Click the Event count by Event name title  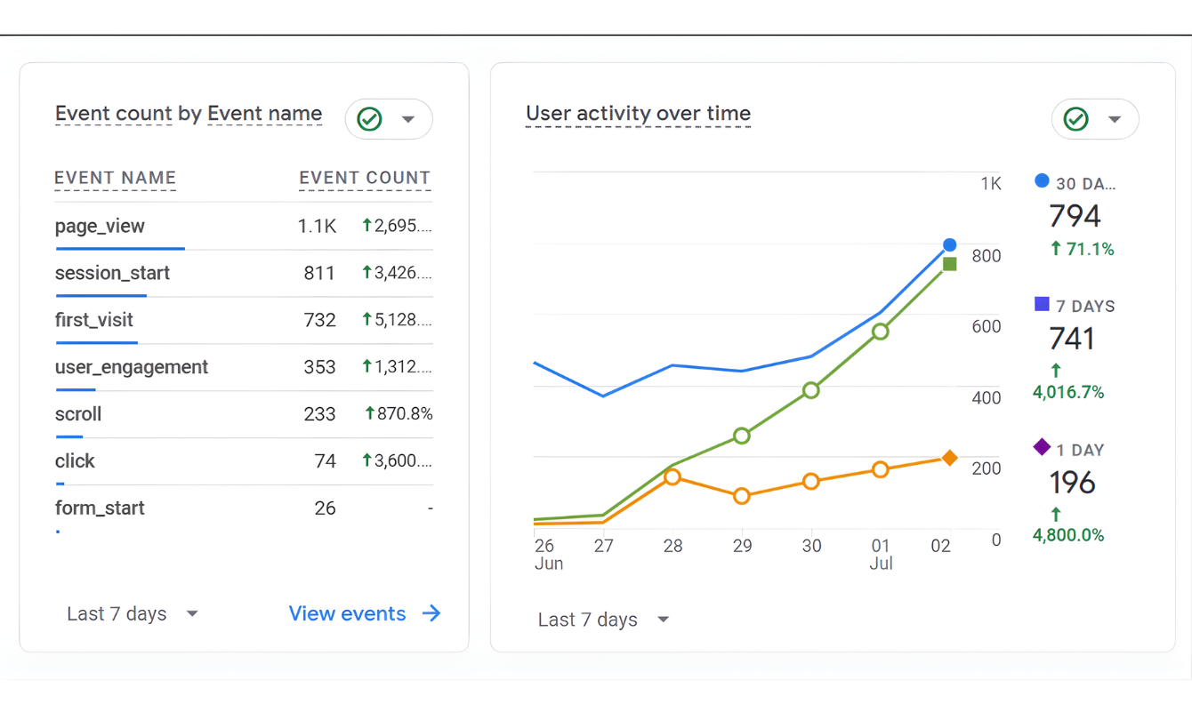pos(189,114)
